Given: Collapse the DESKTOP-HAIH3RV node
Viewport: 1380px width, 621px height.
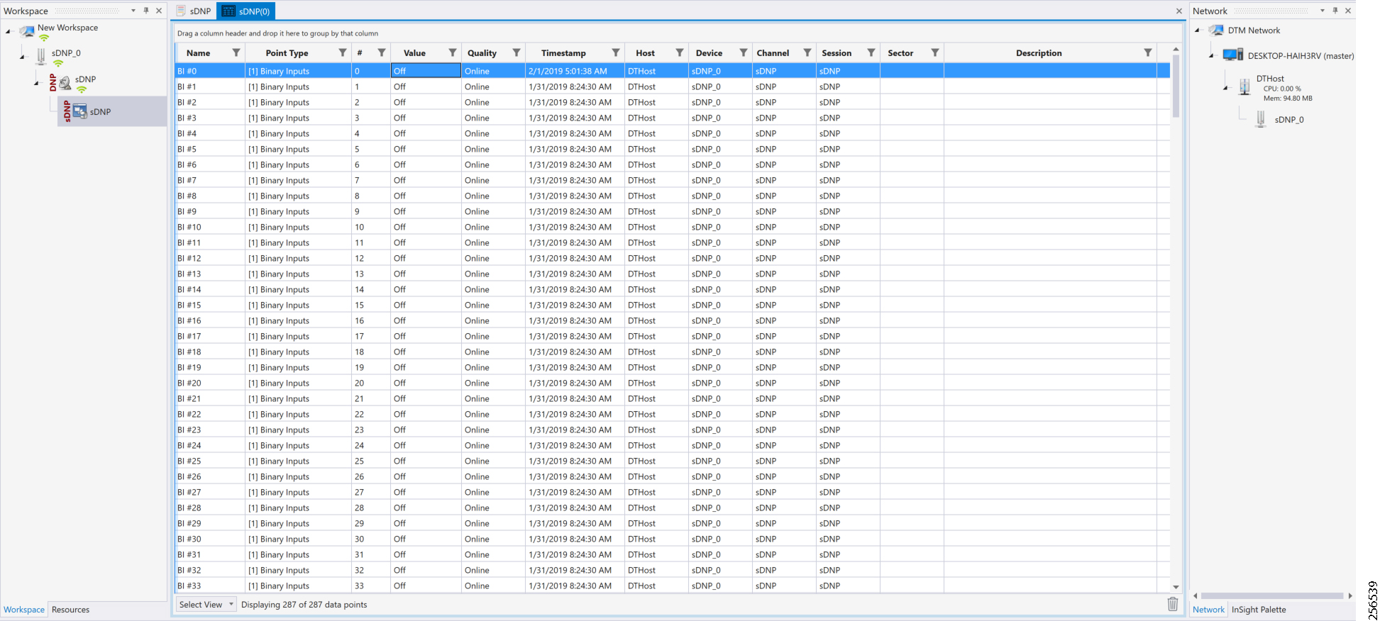Looking at the screenshot, I should coord(1211,56).
